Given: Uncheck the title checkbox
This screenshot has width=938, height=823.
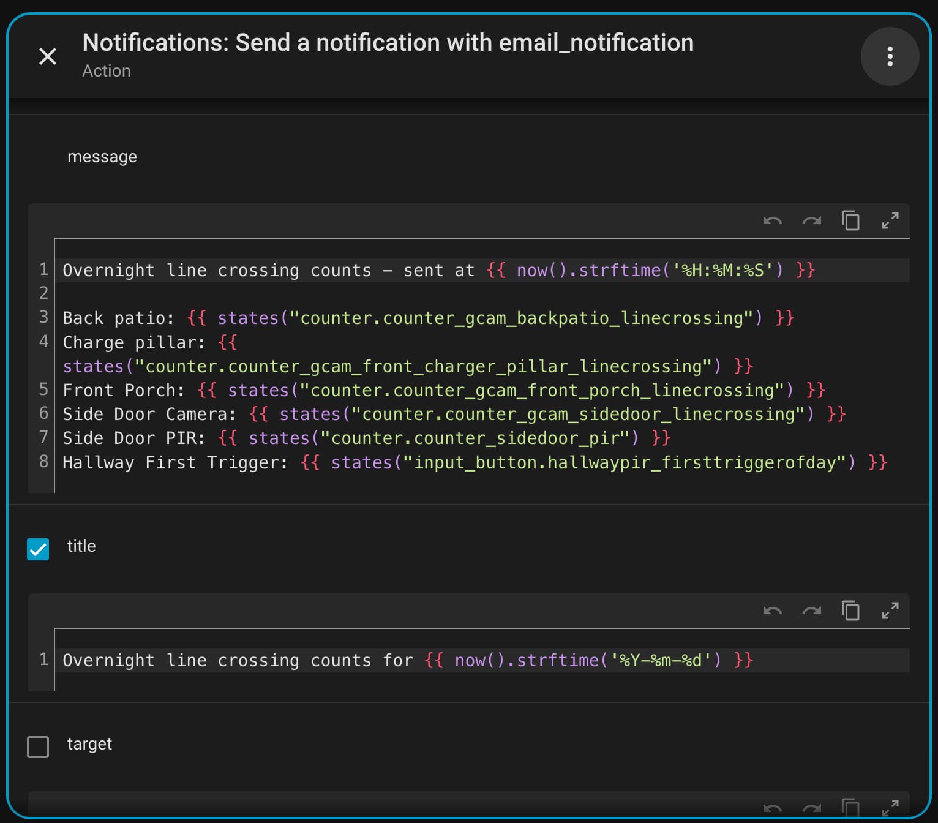Looking at the screenshot, I should [38, 549].
